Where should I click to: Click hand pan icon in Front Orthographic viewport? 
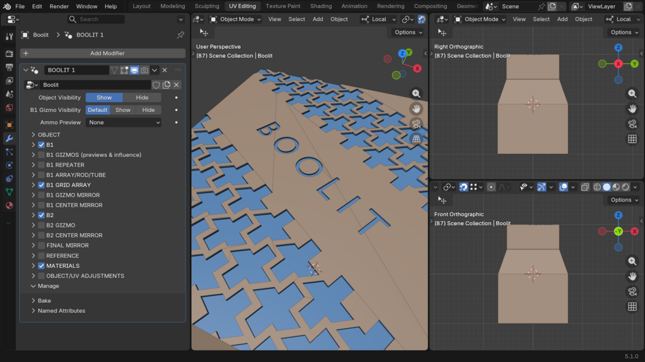[x=632, y=276]
